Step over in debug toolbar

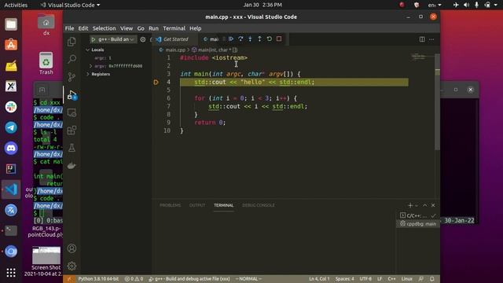[240, 39]
